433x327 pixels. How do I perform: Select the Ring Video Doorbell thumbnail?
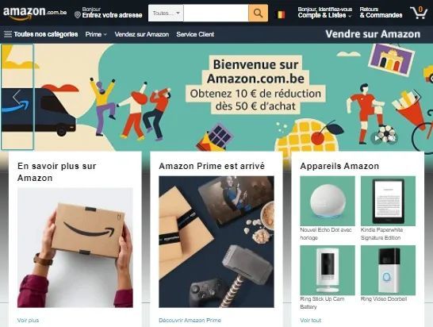[x=388, y=270]
